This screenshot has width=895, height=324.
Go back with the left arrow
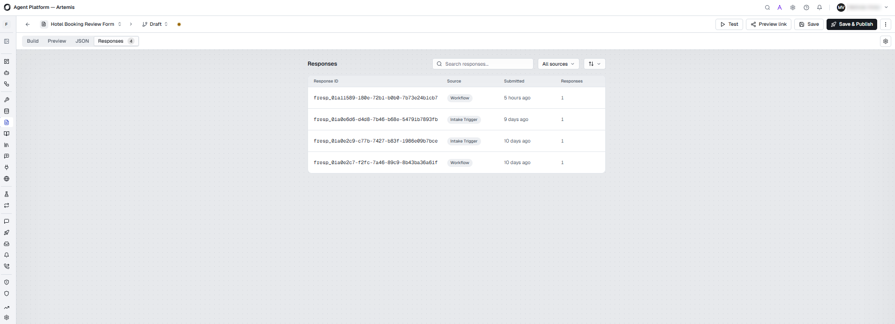coord(28,24)
